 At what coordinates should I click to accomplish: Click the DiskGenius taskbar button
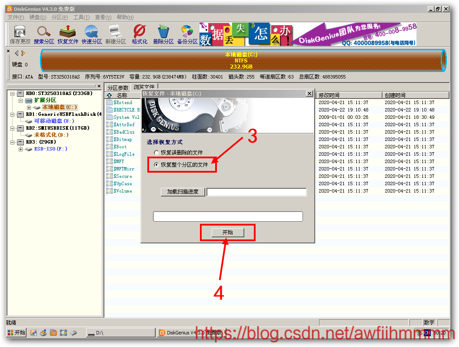point(191,333)
